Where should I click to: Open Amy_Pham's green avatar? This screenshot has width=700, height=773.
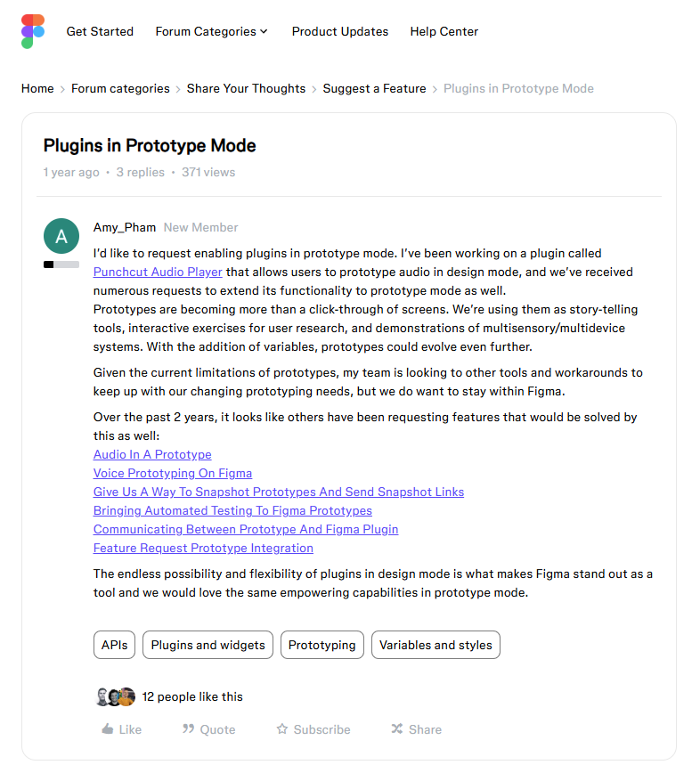pyautogui.click(x=61, y=236)
